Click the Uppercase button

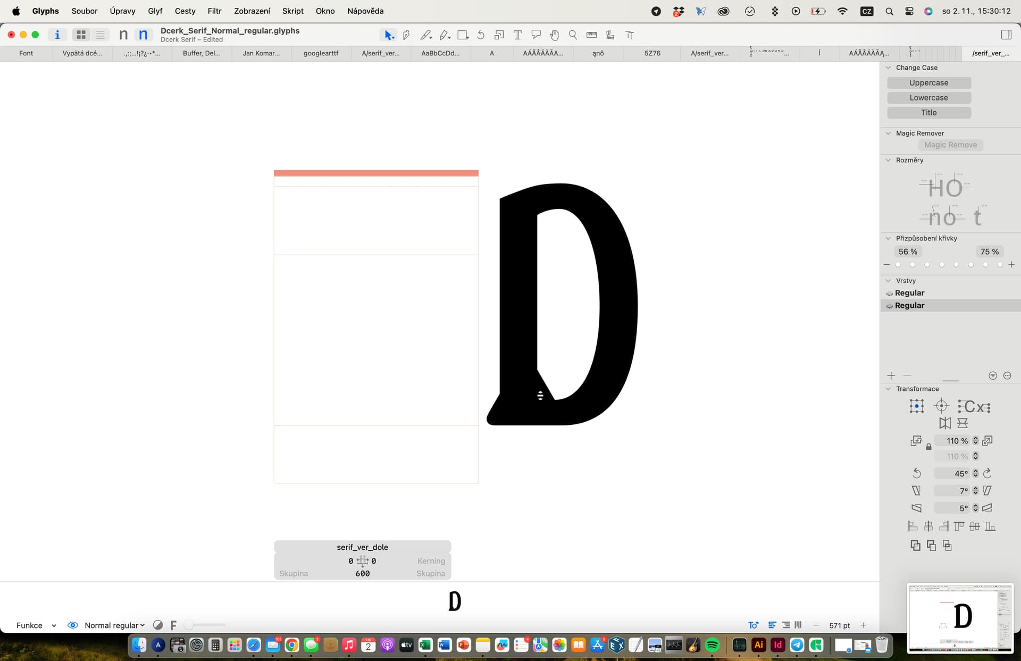pos(928,83)
